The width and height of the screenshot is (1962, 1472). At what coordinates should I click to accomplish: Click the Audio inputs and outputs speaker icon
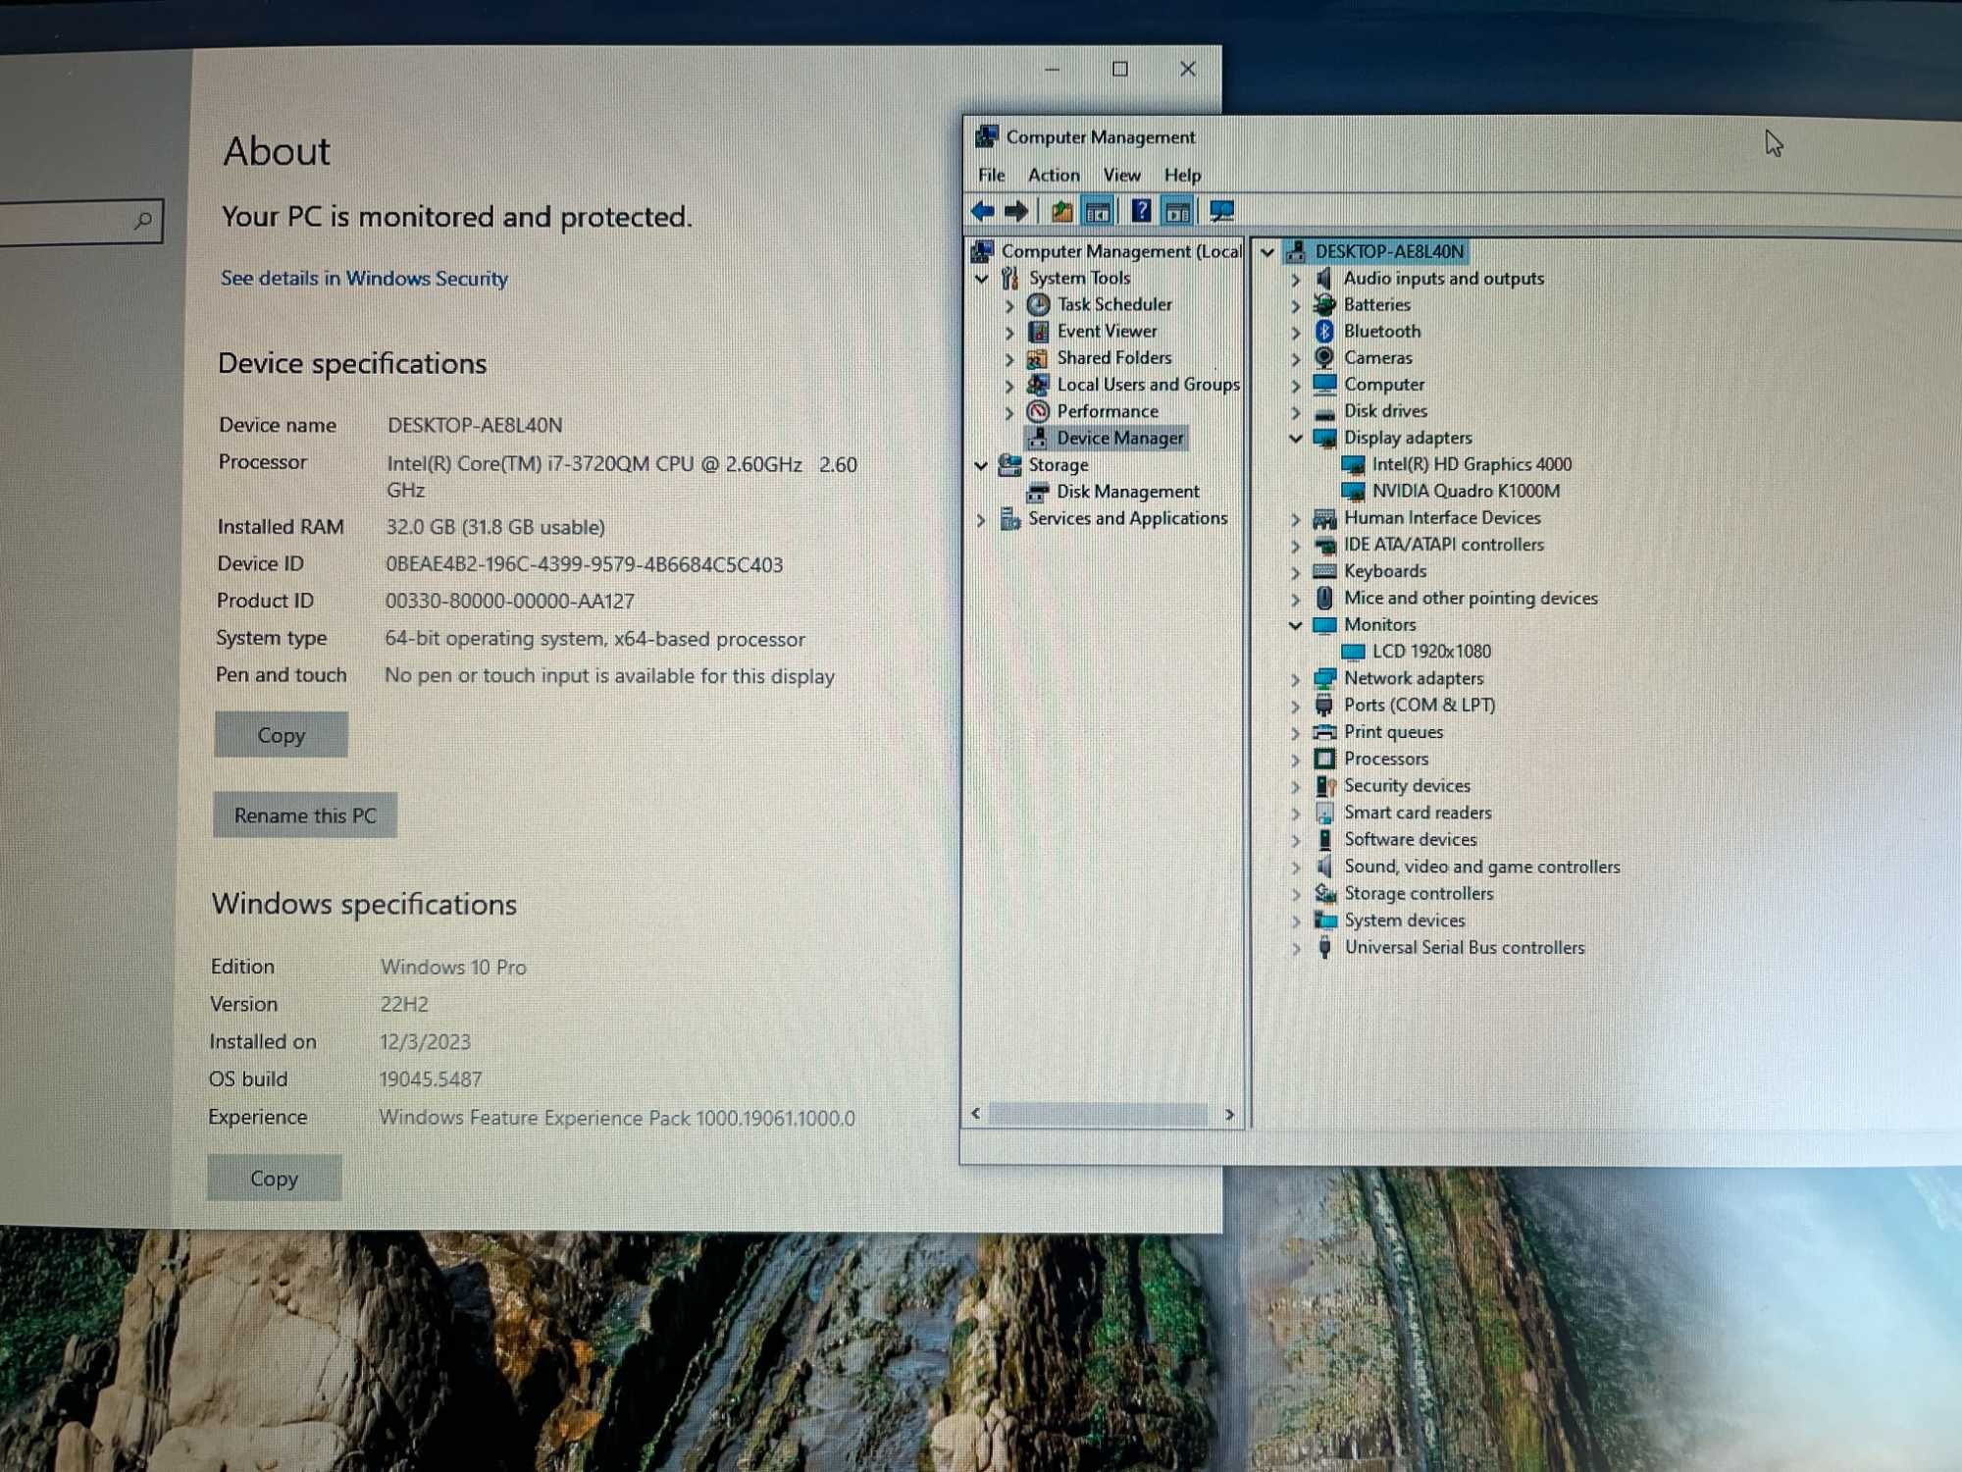pos(1324,279)
